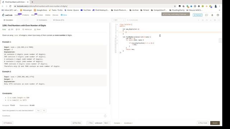Open the Archive bookmarks folder
The image size is (230, 129).
tap(134, 10)
